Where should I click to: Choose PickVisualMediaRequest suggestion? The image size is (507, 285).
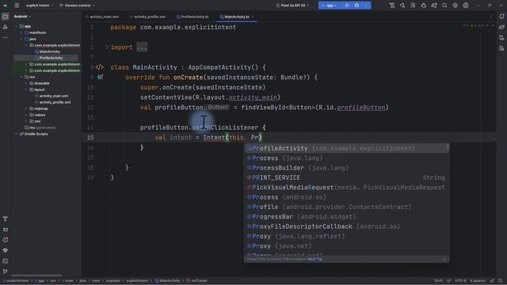pos(346,188)
